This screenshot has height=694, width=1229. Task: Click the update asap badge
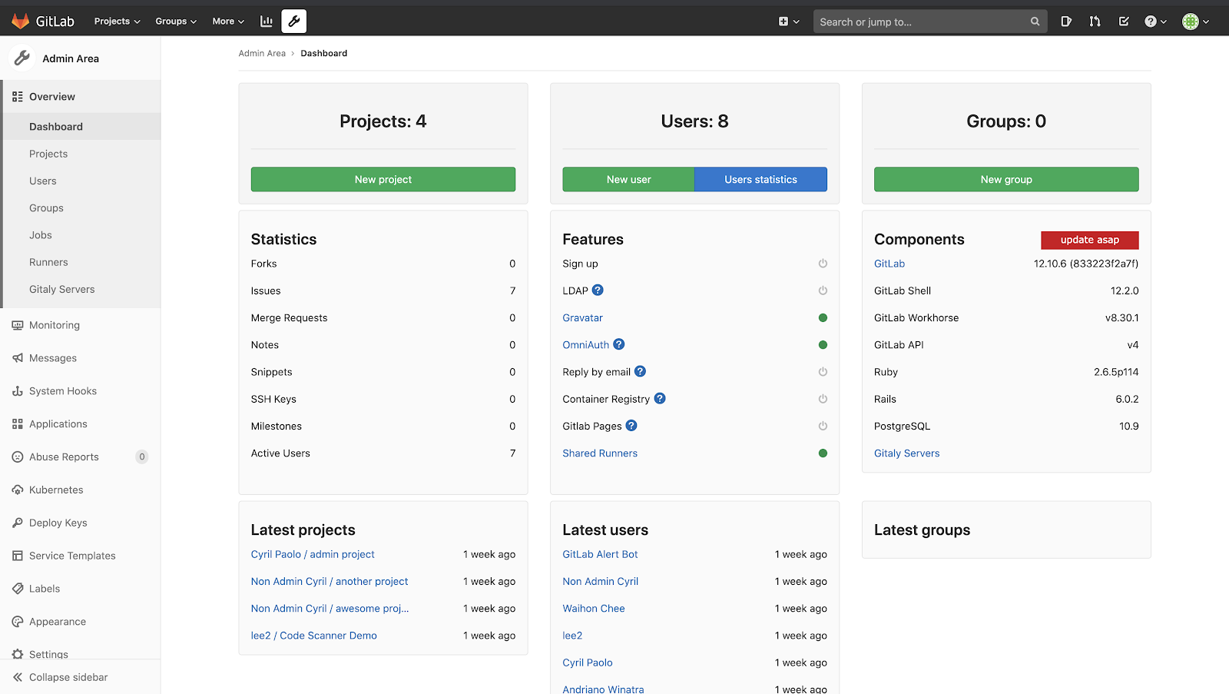tap(1090, 240)
